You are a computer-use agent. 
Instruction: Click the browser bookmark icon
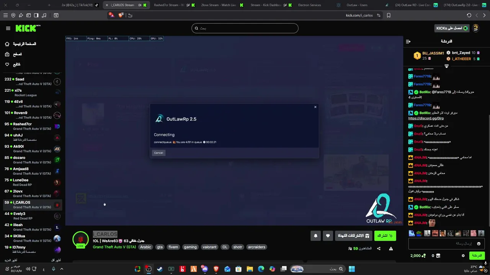point(389,15)
